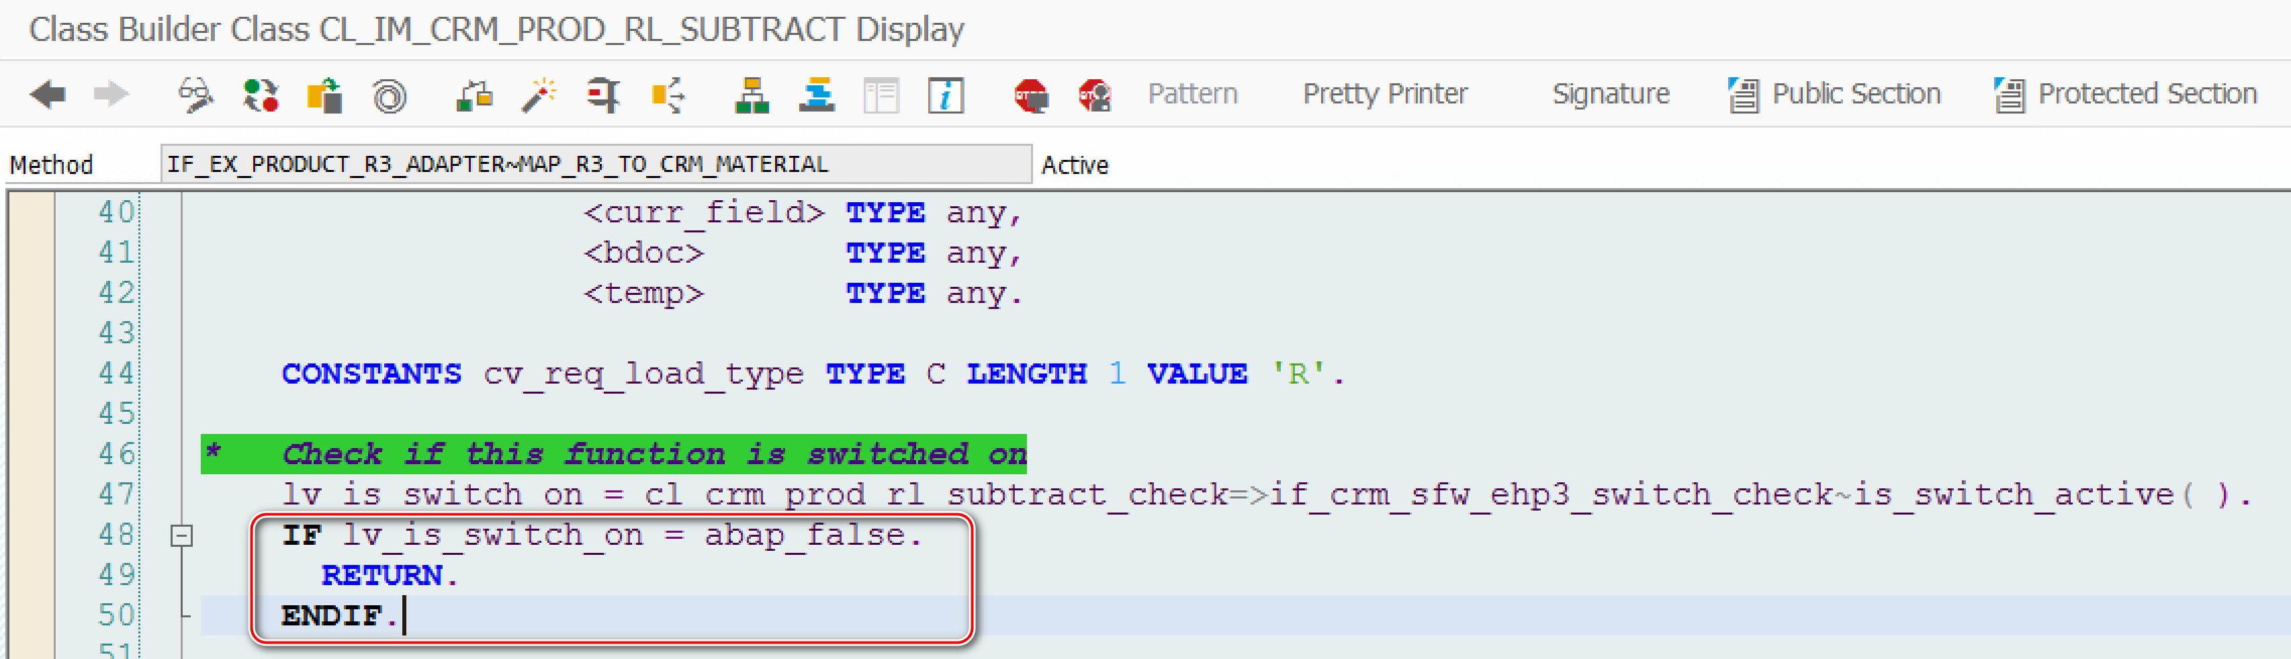Click the Full Screen layout icon
Screen dimensions: 2291x659
[x=881, y=94]
